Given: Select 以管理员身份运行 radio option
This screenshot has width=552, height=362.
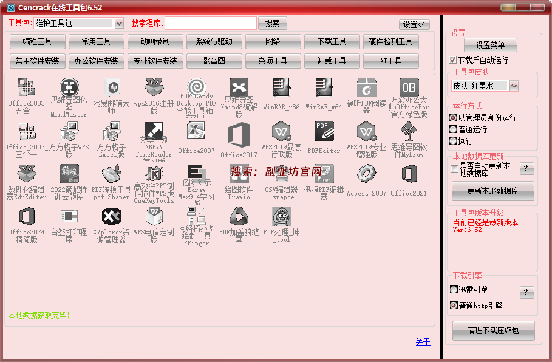Looking at the screenshot, I should pyautogui.click(x=454, y=118).
